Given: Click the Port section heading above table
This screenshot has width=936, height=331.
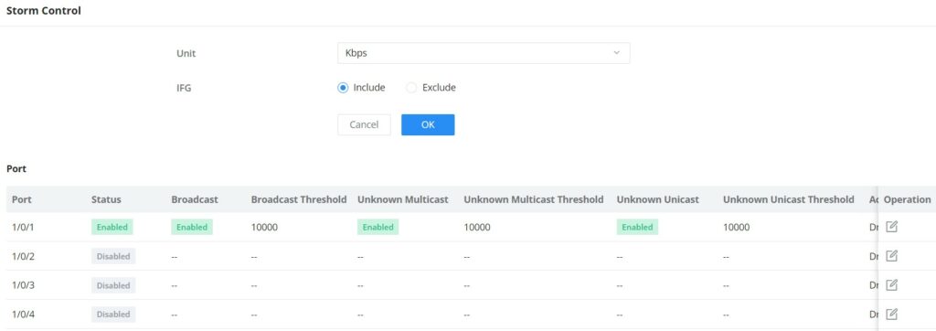Looking at the screenshot, I should click(16, 169).
